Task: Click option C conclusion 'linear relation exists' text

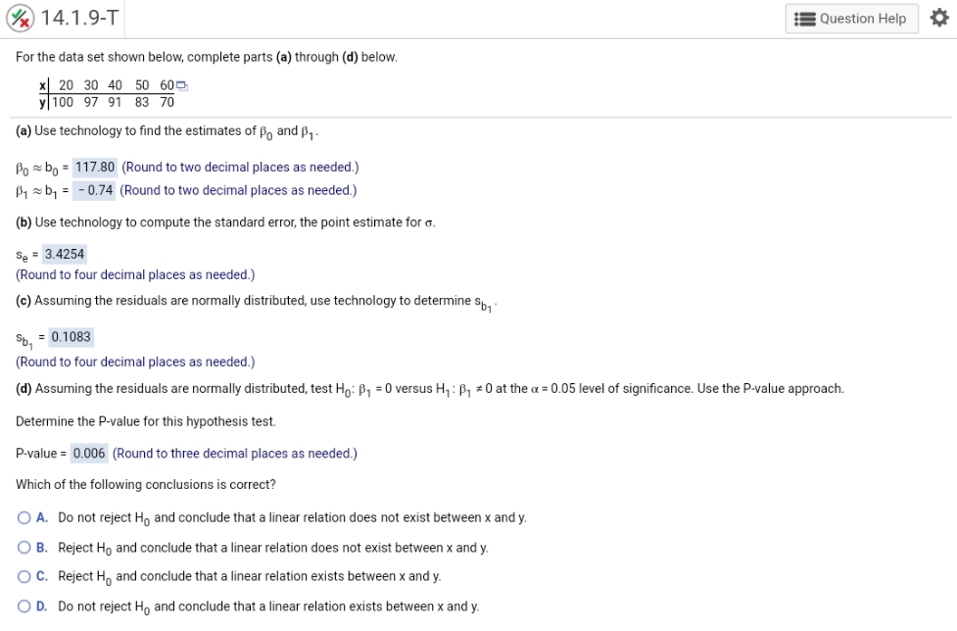Action: click(x=274, y=576)
